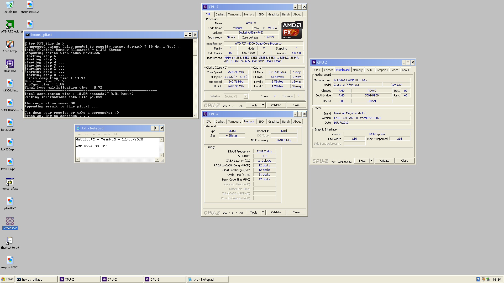Image resolution: width=504 pixels, height=283 pixels.
Task: Click console scrollbar up arrow
Action: [x=195, y=41]
